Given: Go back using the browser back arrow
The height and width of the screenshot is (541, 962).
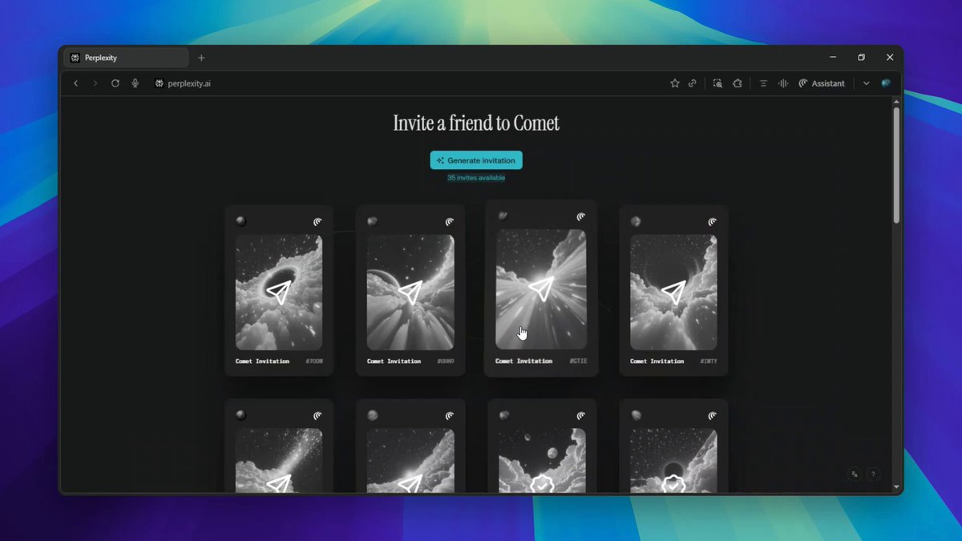Looking at the screenshot, I should point(76,83).
